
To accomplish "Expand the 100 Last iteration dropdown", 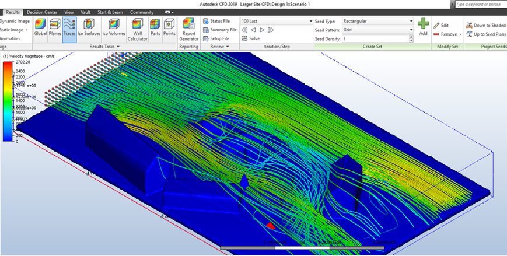I will click(310, 21).
